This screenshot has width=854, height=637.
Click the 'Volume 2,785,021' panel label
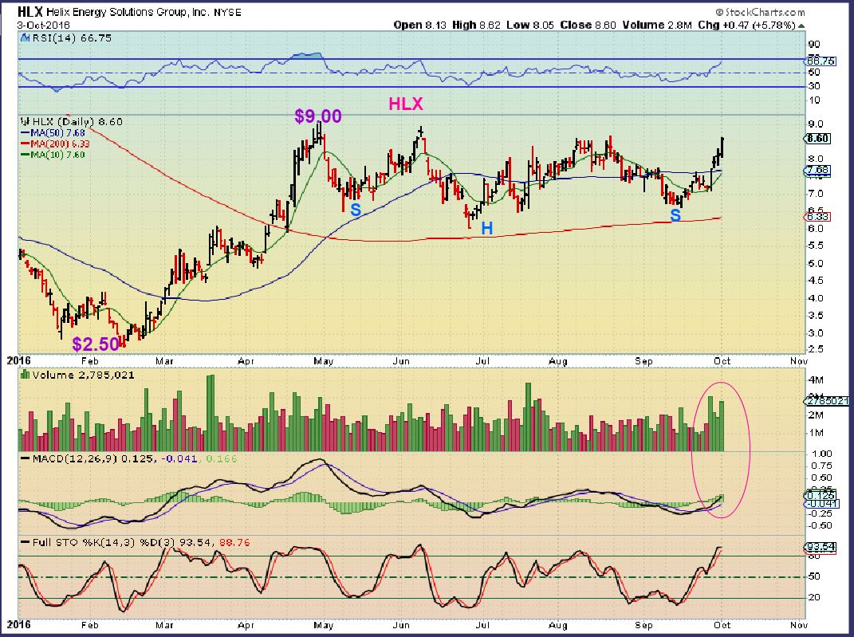click(x=83, y=375)
